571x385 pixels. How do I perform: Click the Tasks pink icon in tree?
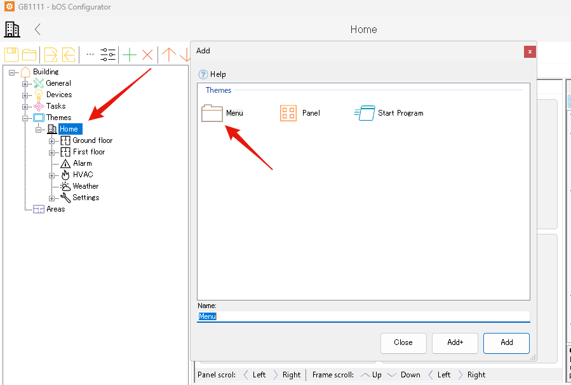[39, 106]
